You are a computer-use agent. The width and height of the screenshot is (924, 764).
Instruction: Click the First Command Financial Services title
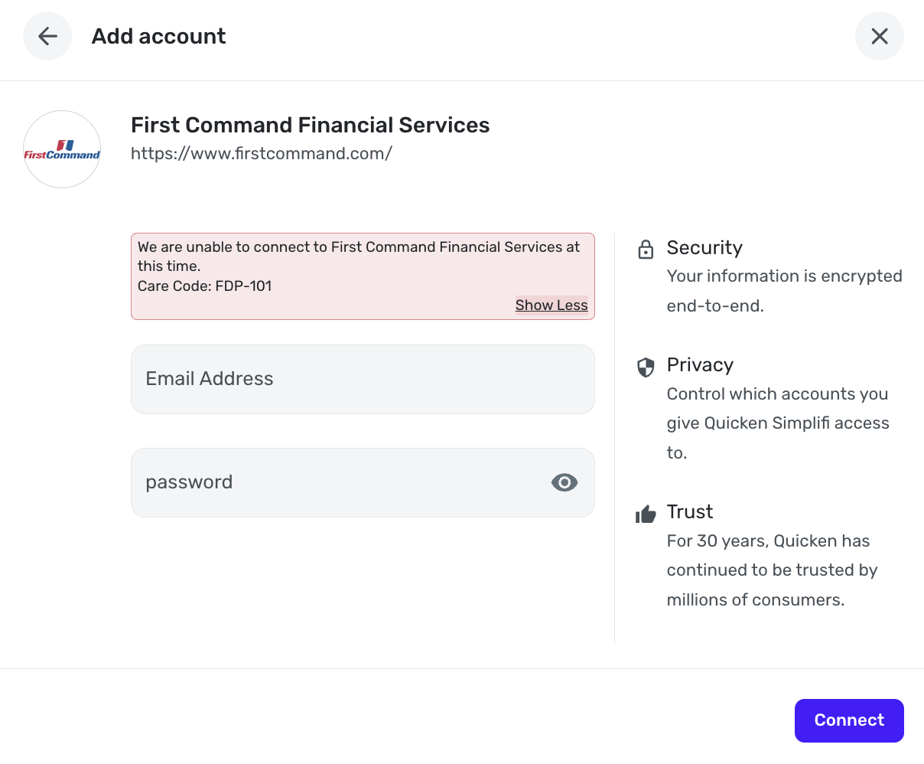coord(310,126)
